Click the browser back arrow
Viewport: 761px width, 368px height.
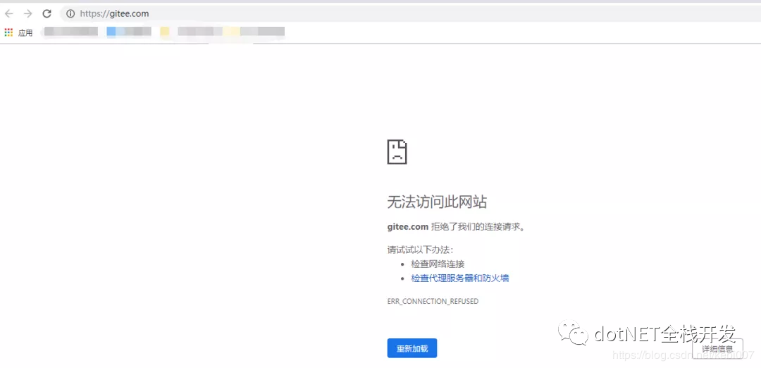8,13
